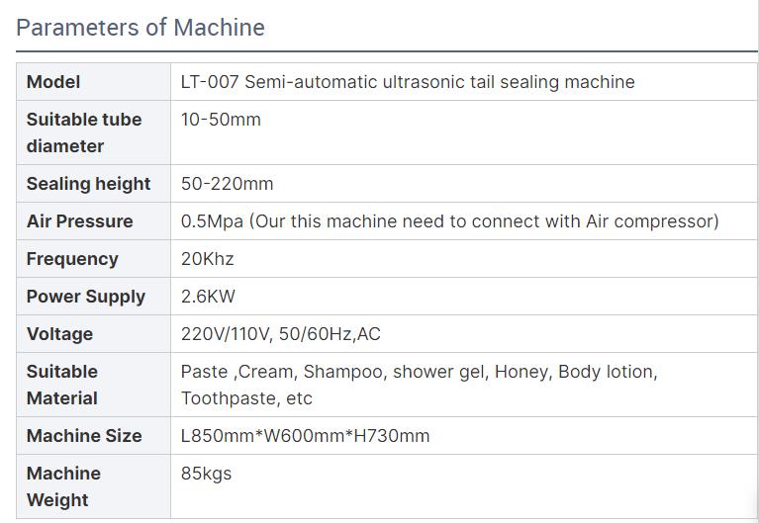Select the 'Suitable tube diameter' label
This screenshot has height=523, width=759.
(84, 132)
